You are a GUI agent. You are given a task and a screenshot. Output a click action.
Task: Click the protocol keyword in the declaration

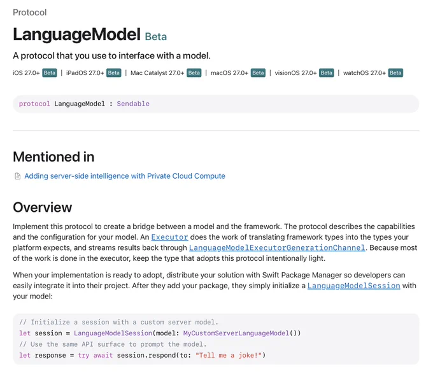tap(34, 104)
